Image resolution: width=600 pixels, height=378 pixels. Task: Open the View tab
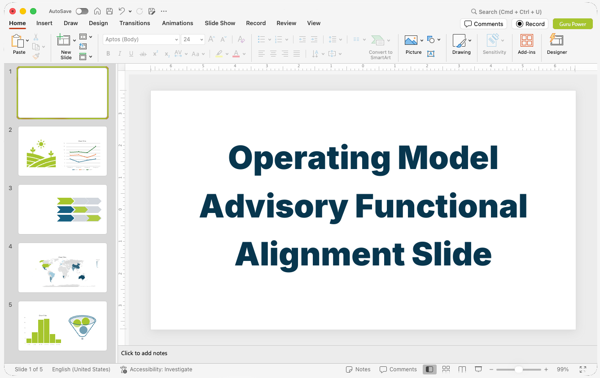314,23
